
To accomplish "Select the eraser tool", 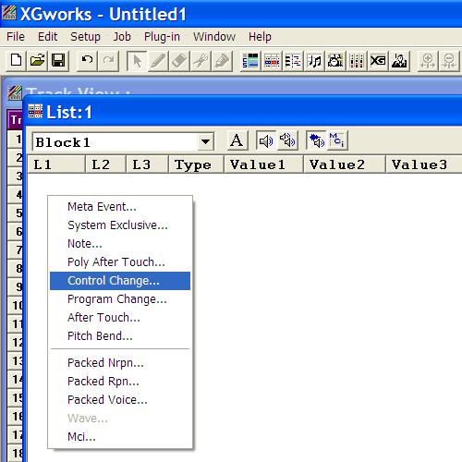I will tap(179, 60).
